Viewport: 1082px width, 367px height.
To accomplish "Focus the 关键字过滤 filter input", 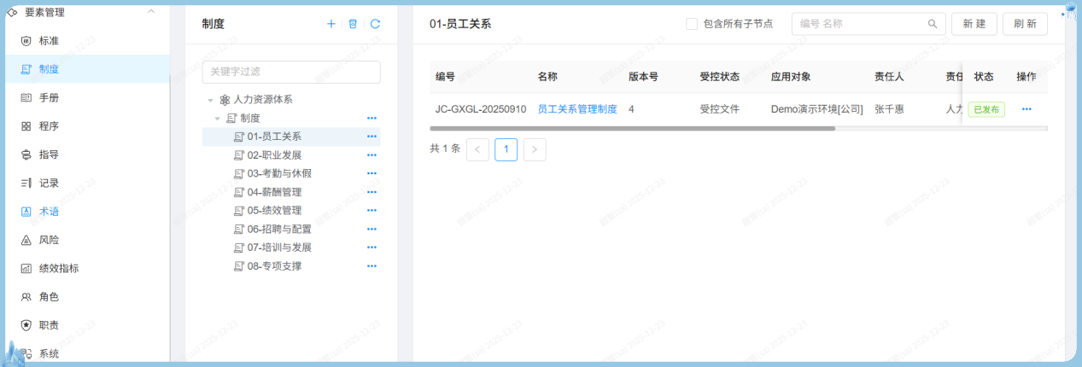I will point(291,72).
